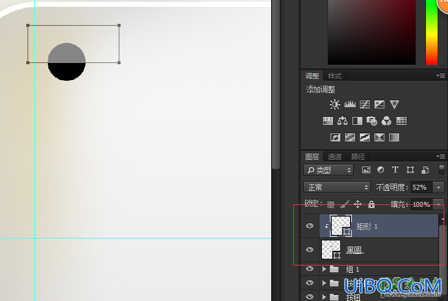The width and height of the screenshot is (448, 301).
Task: Add a Photo Filter adjustment (camera icon)
Action: 371,121
